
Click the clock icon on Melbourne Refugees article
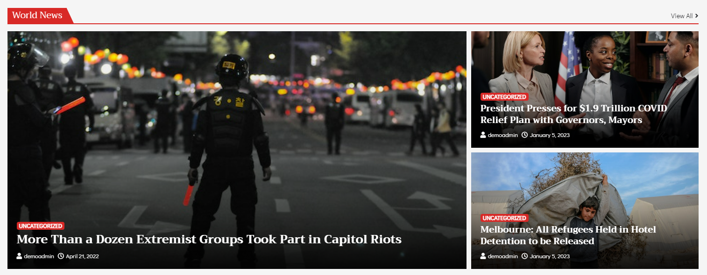(524, 256)
